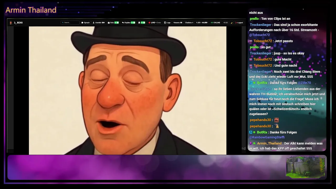
Task: Click the ECKI avatar icon in the toolbar
Action: click(x=11, y=23)
